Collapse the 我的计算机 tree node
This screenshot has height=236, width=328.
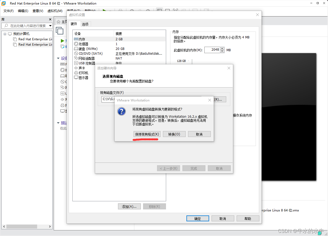[5, 34]
